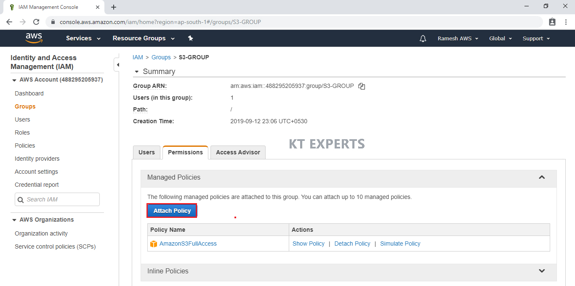Image resolution: width=575 pixels, height=286 pixels.
Task: Go to Dashboard in the sidebar
Action: pyautogui.click(x=29, y=93)
